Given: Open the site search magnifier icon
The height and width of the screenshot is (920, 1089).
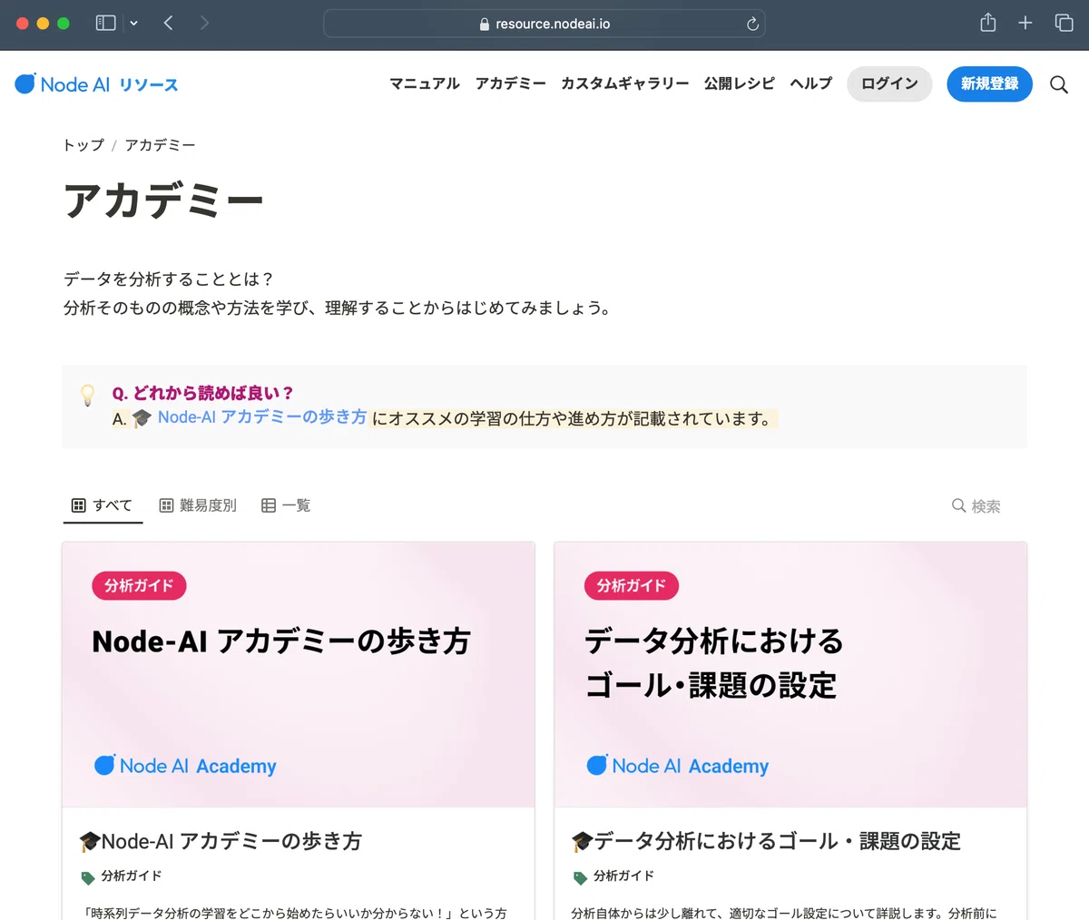Looking at the screenshot, I should (x=1059, y=84).
